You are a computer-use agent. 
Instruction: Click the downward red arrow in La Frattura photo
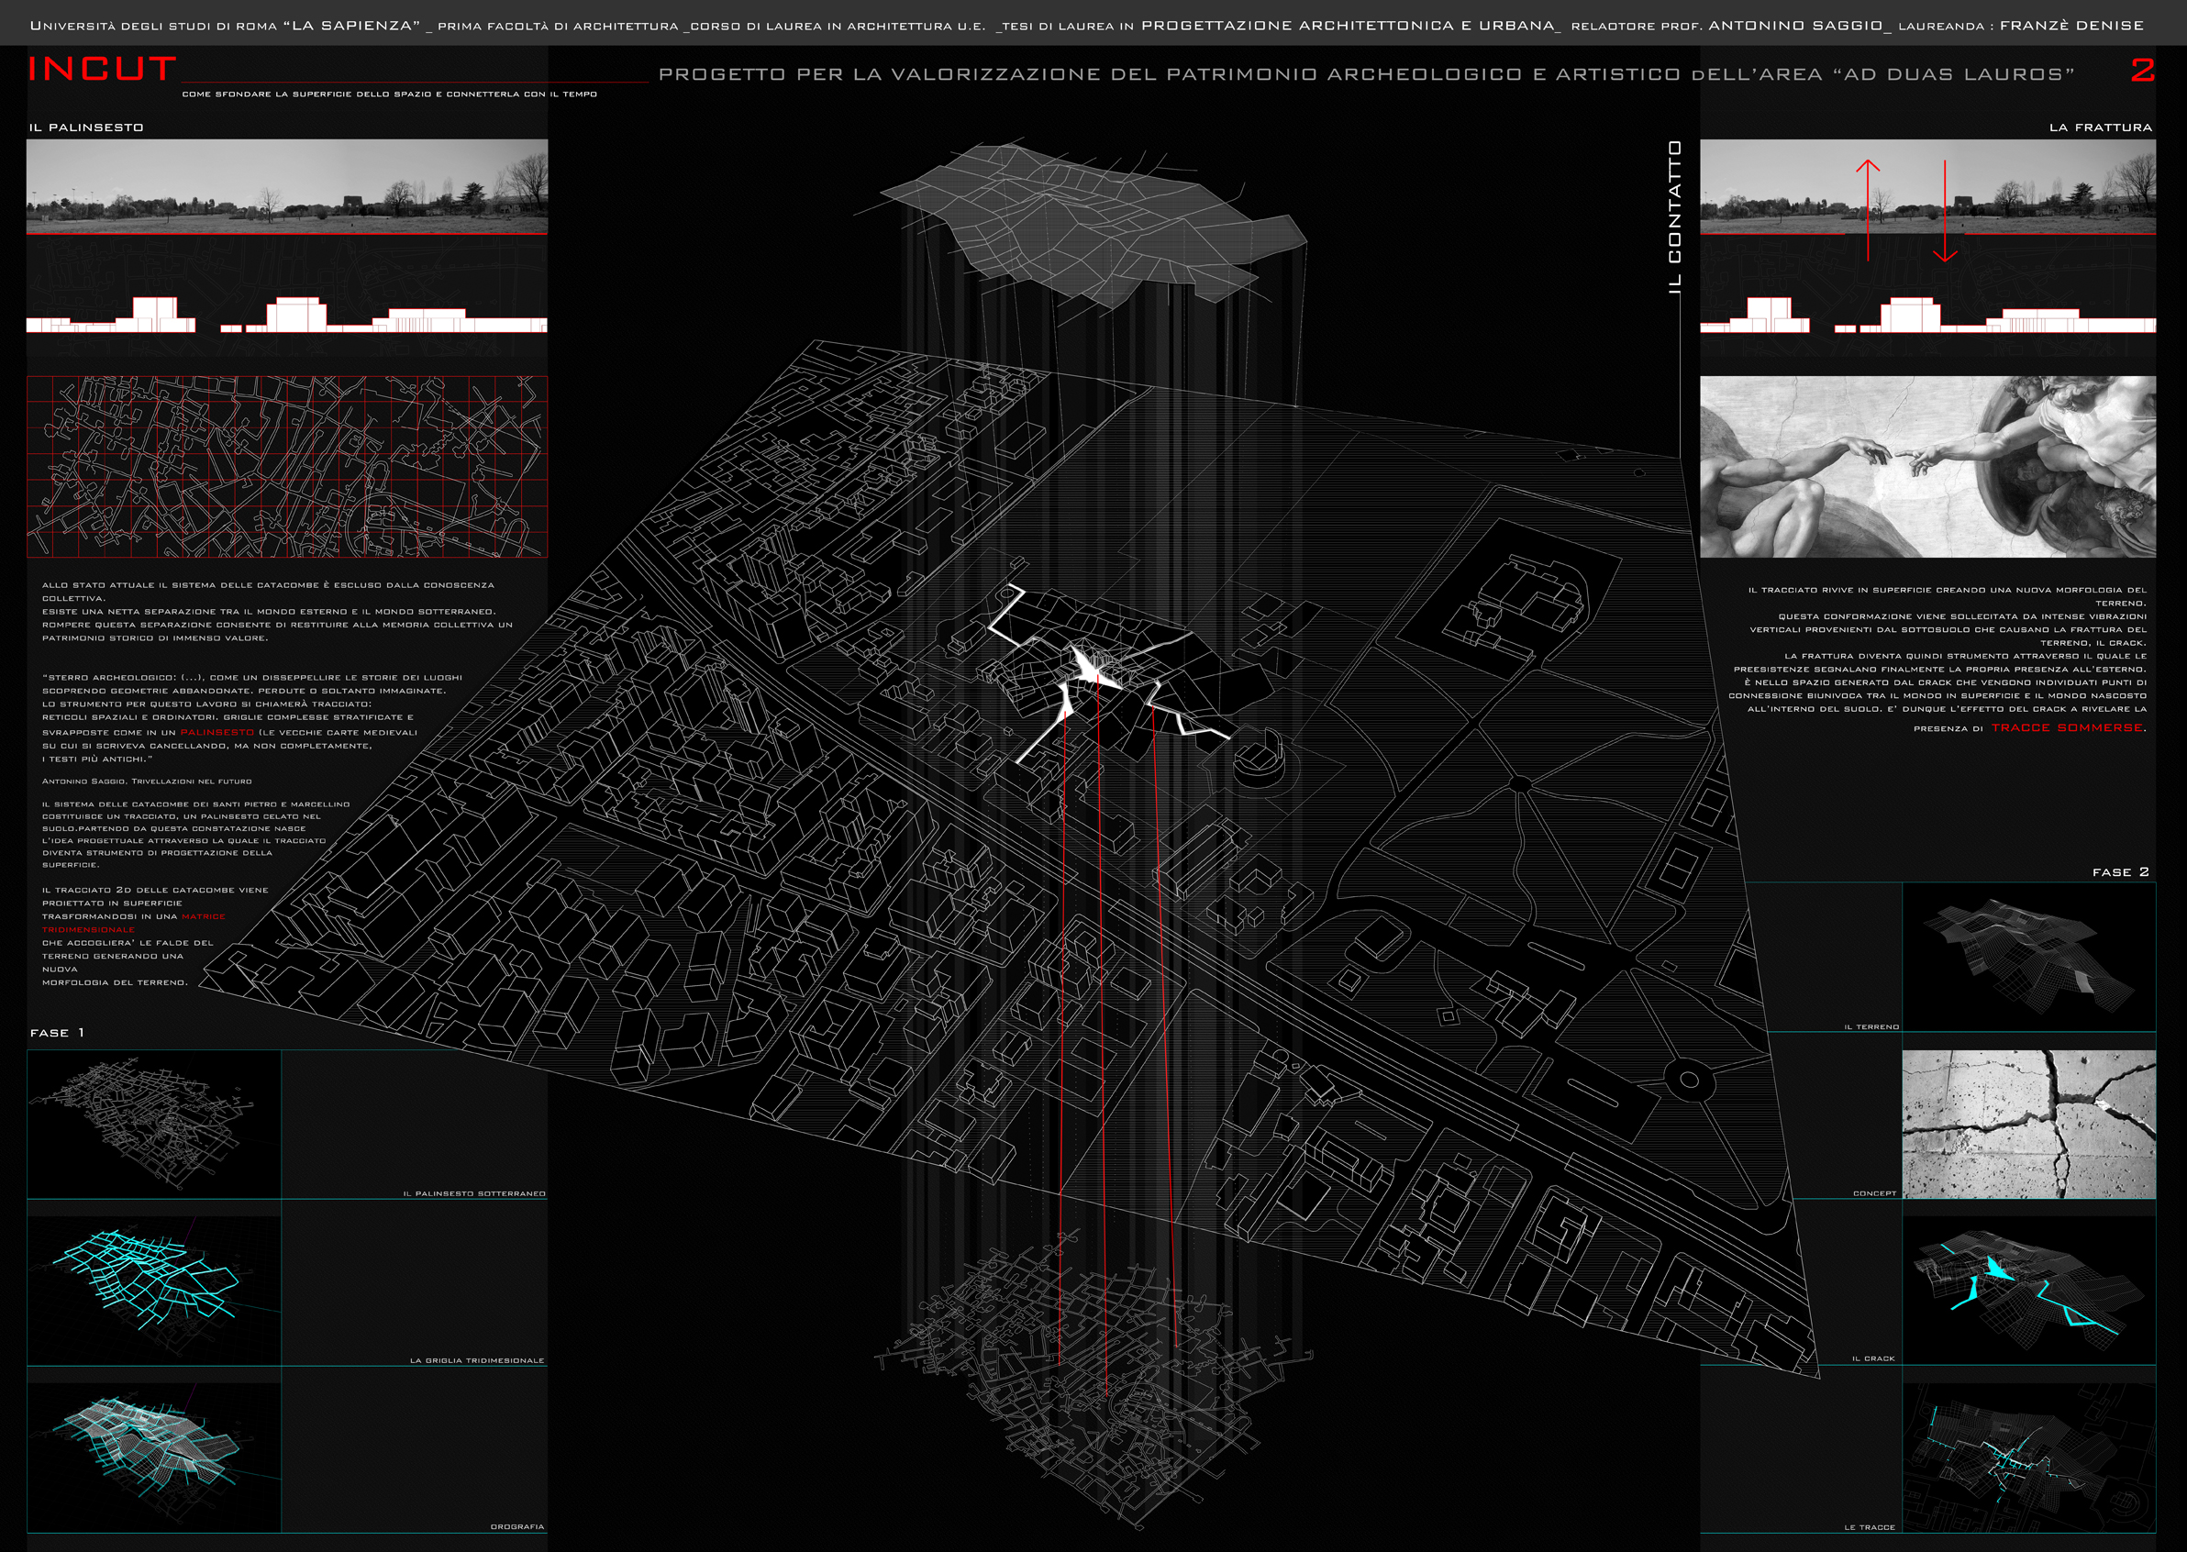coord(1944,212)
